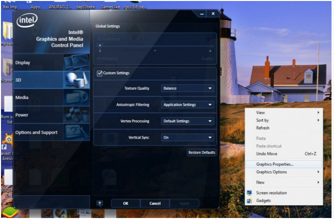Click the Vertical Sync label
334x219 pixels.
(x=139, y=138)
